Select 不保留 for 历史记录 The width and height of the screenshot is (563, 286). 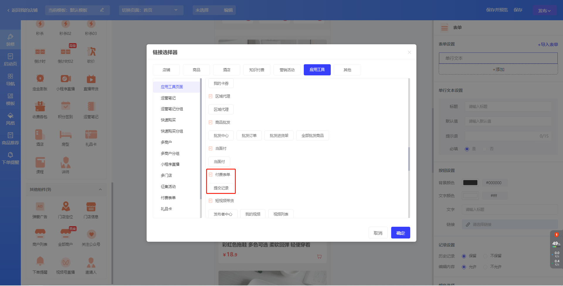tap(485, 256)
